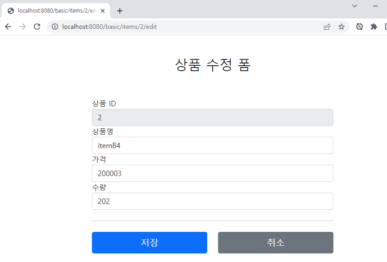Reload the page with refresh icon
Screen dimensions: 387x262
pyautogui.click(x=37, y=27)
